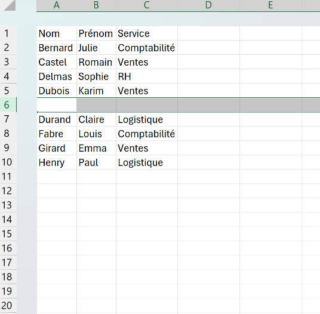
Task: Select the Comptabilité cell in Fabre's row
Action: pyautogui.click(x=147, y=134)
